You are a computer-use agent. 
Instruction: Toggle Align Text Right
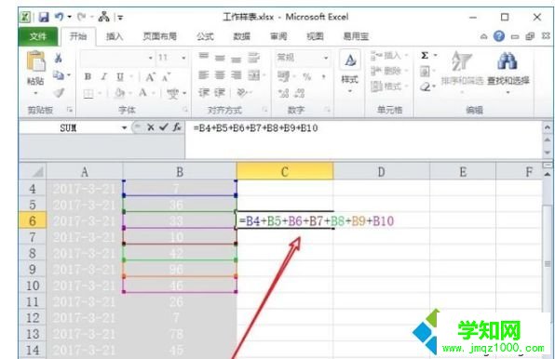tap(237, 75)
